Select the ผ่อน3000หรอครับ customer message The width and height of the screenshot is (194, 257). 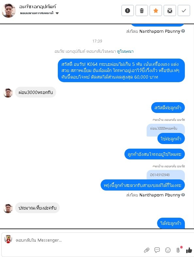click(x=36, y=92)
